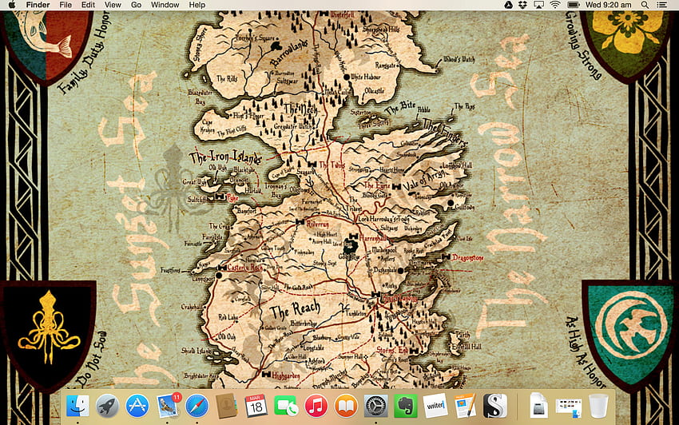This screenshot has height=425, width=679.
Task: Open the Go menu
Action: pyautogui.click(x=136, y=5)
